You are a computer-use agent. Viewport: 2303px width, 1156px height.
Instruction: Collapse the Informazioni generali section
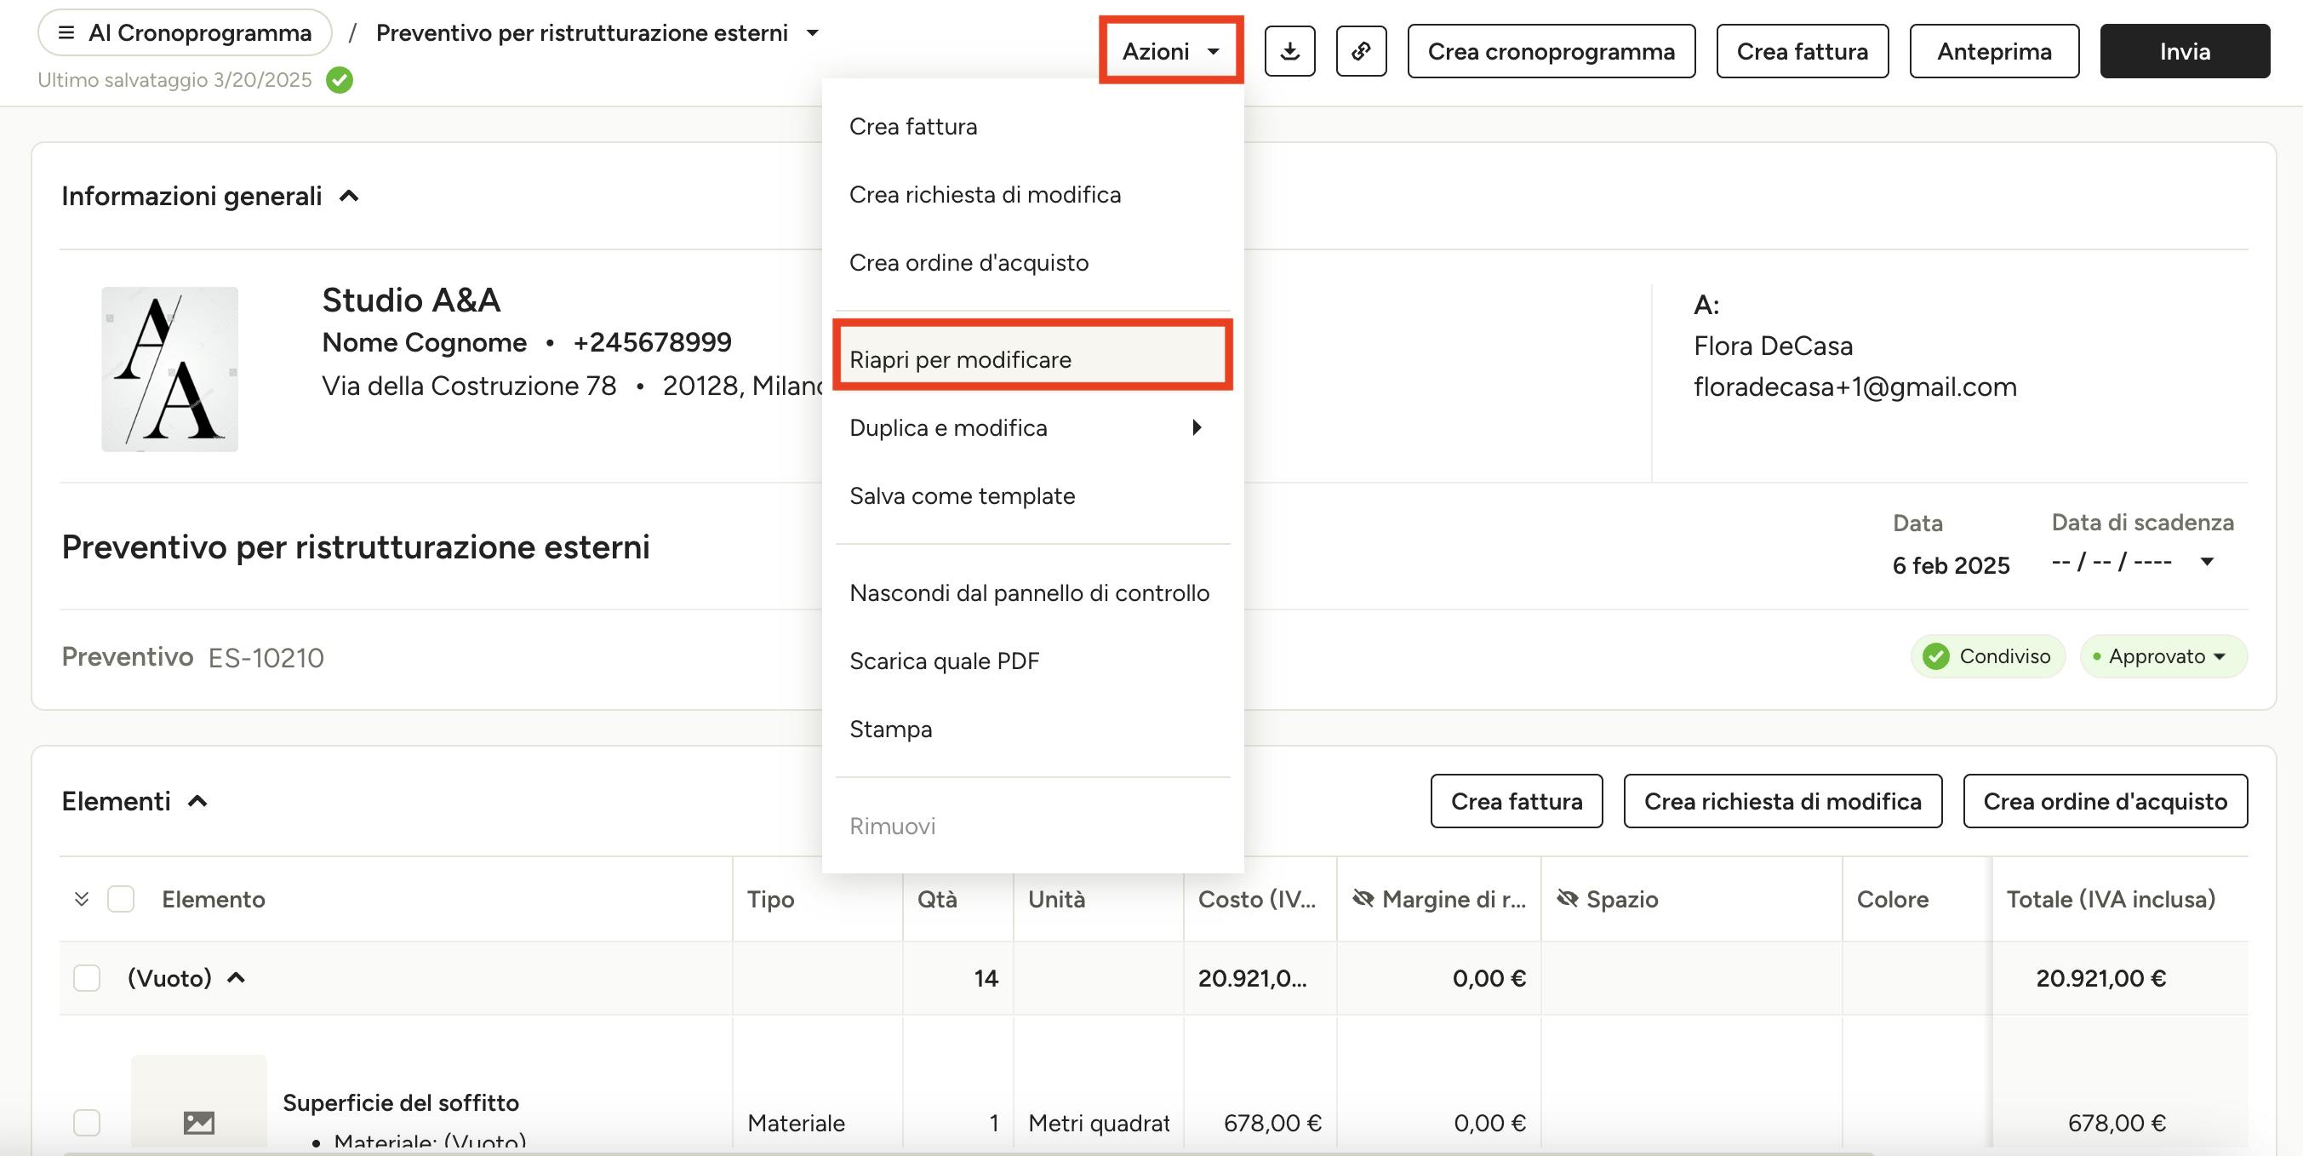tap(349, 196)
